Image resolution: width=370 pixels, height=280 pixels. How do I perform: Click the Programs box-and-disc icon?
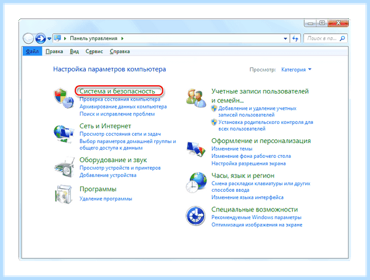[64, 194]
